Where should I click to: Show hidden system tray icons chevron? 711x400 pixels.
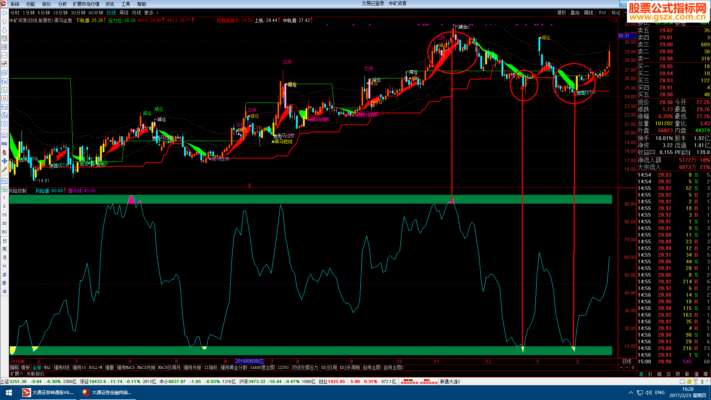point(631,393)
